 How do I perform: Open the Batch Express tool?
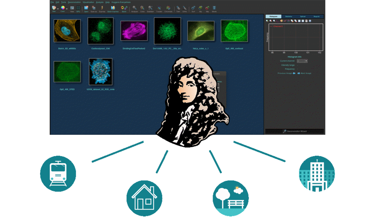tap(113, 8)
